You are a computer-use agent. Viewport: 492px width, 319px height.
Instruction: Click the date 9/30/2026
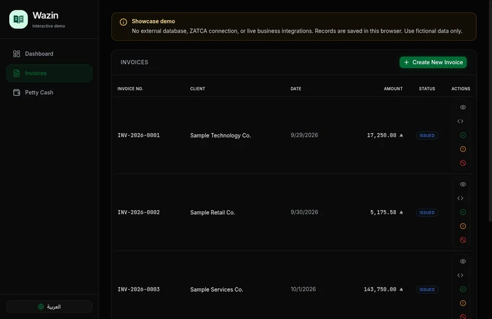(x=304, y=212)
